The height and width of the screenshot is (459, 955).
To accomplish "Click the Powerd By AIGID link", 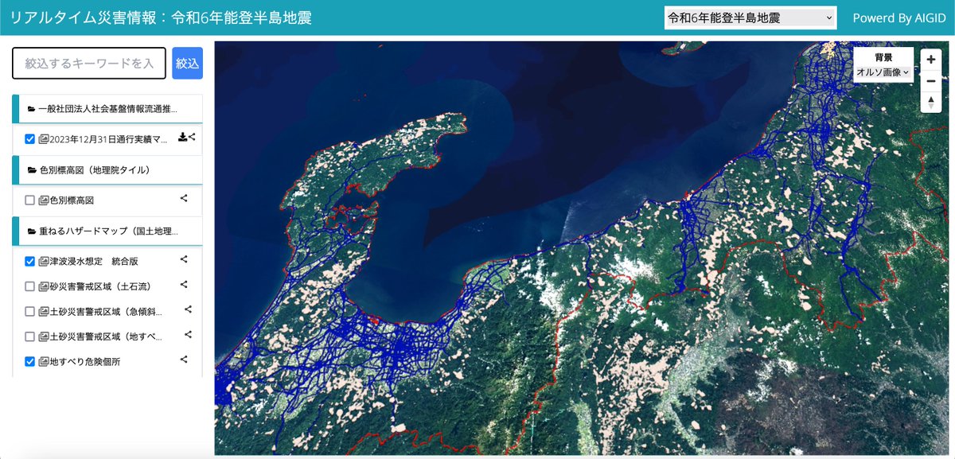I will click(898, 18).
